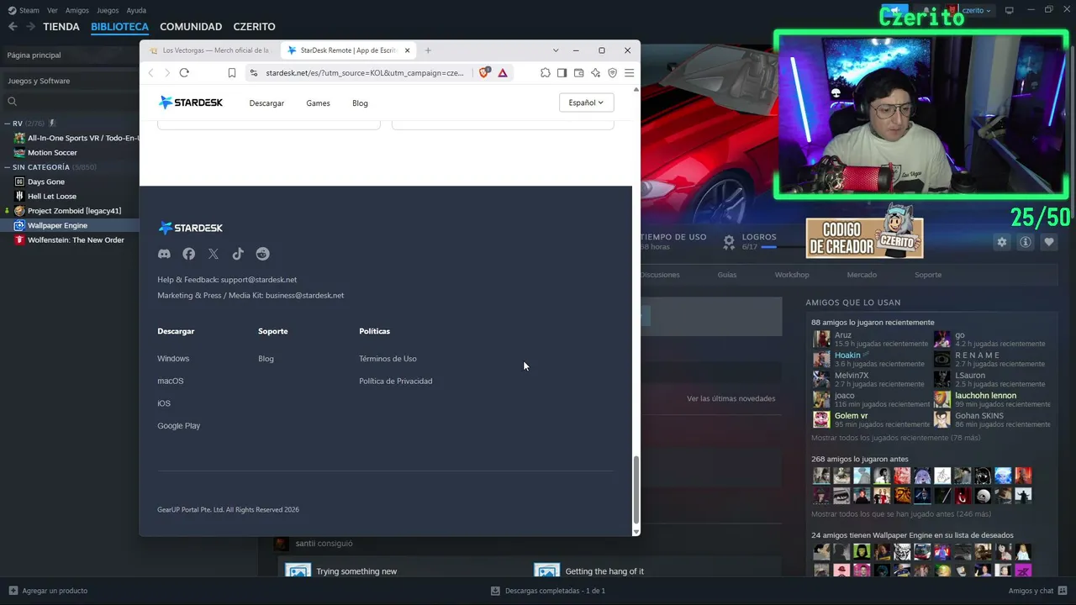Open StarDesk's Discord social icon

pyautogui.click(x=164, y=254)
